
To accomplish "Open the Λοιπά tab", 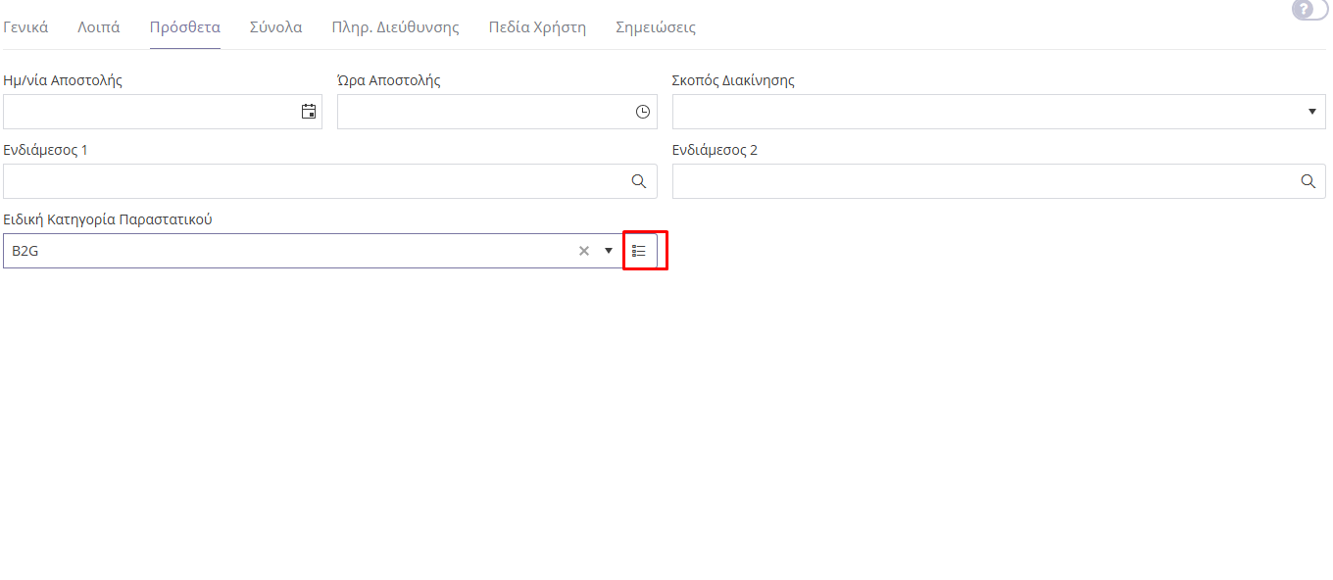I will pyautogui.click(x=99, y=27).
